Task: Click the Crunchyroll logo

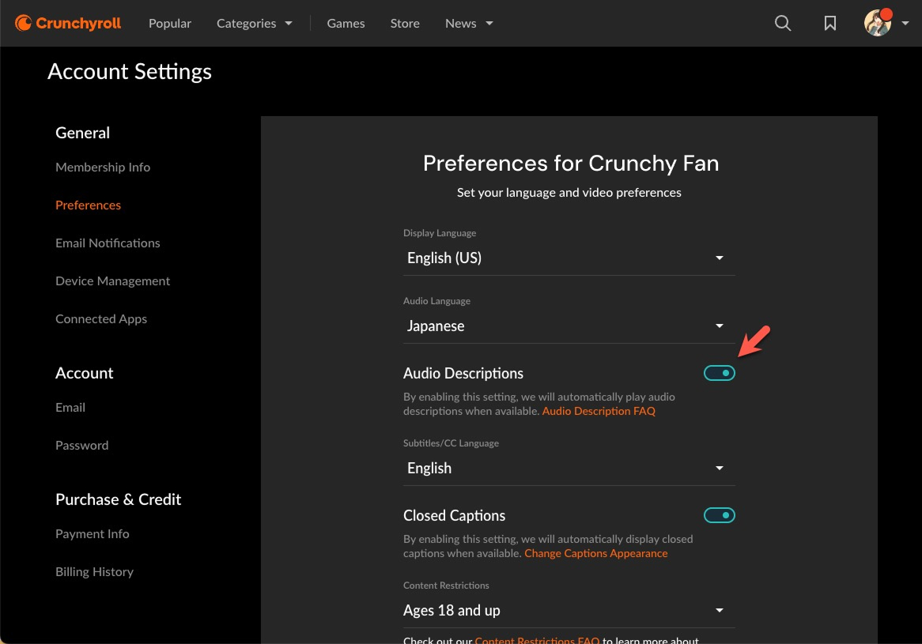Action: (x=67, y=23)
